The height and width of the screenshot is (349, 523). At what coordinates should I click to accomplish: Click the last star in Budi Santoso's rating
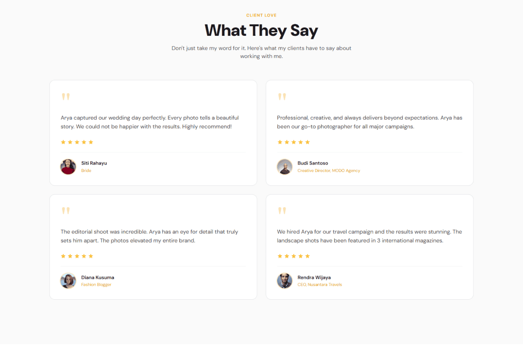pos(308,142)
